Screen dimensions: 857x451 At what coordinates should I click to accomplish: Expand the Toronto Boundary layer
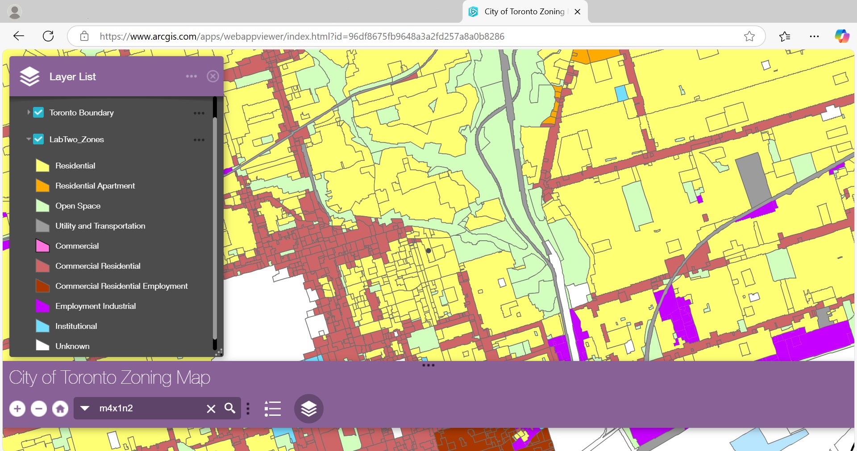[29, 112]
